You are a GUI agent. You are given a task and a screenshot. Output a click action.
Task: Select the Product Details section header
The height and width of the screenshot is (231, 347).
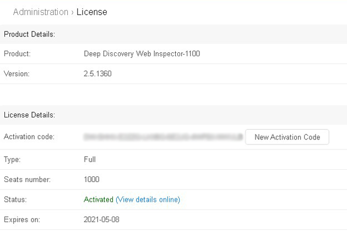pyautogui.click(x=29, y=34)
